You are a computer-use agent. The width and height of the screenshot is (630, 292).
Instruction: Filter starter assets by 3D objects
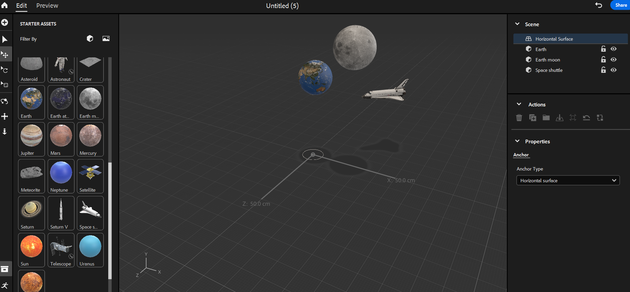pyautogui.click(x=90, y=39)
